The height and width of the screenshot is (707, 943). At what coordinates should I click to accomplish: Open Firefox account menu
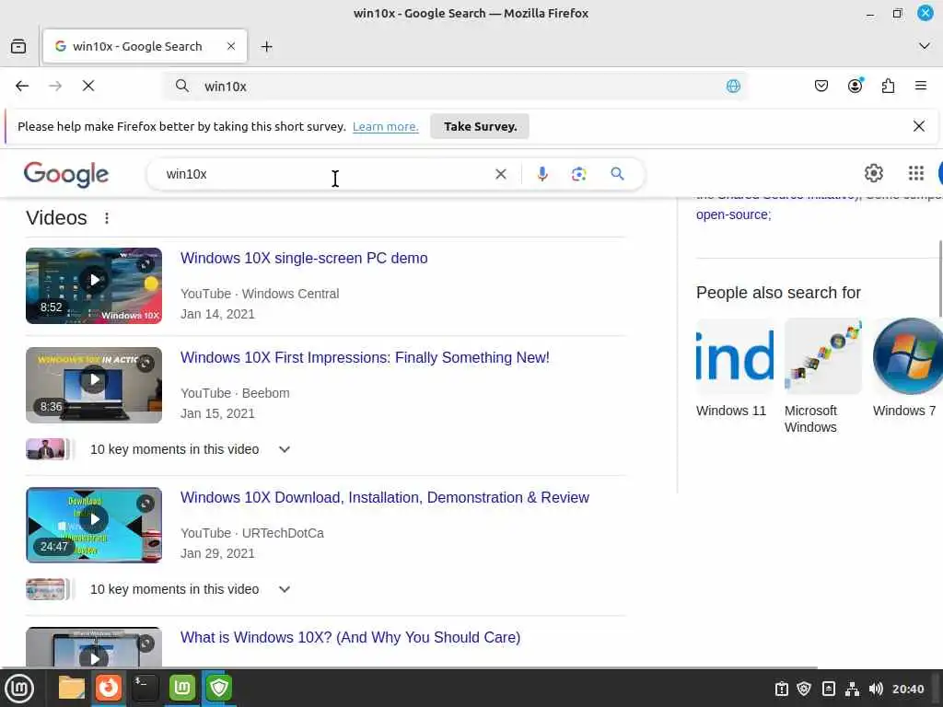(855, 86)
